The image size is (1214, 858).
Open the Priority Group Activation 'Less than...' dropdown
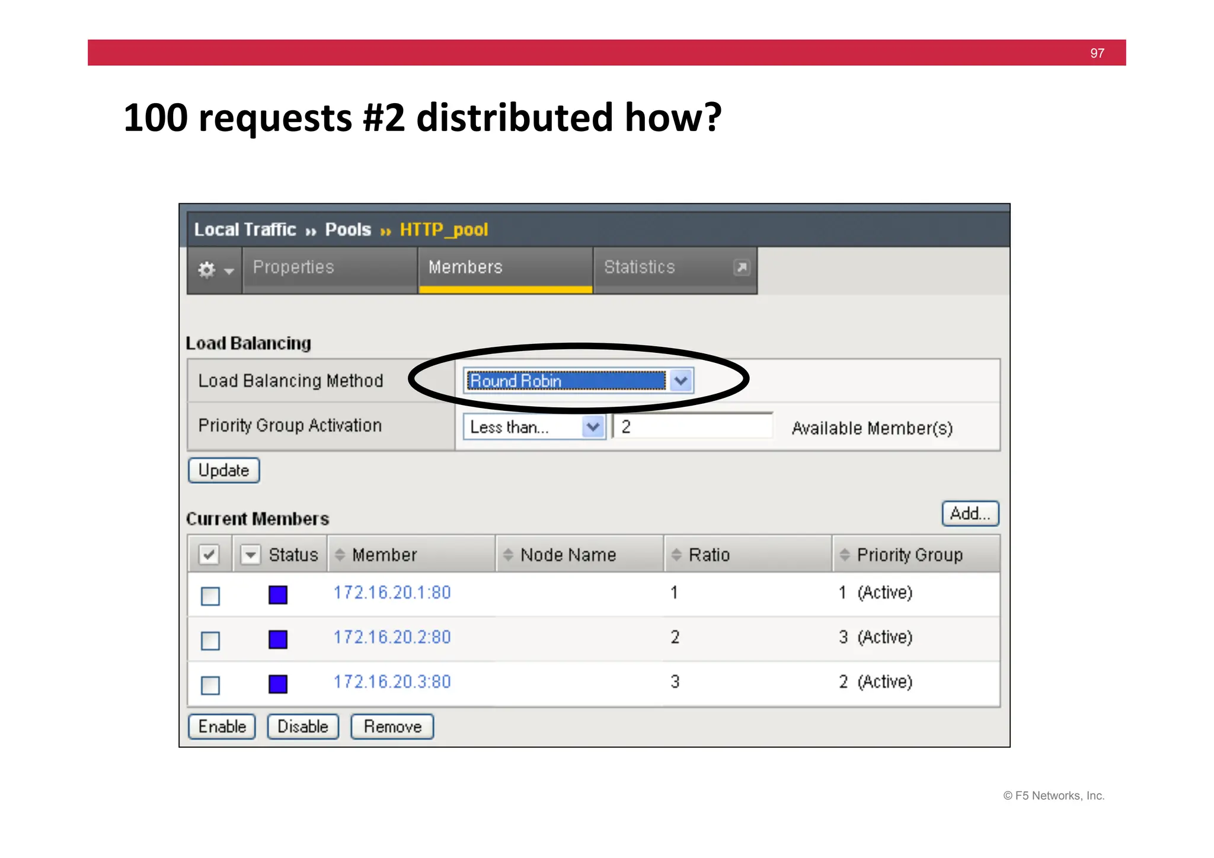[x=534, y=427]
